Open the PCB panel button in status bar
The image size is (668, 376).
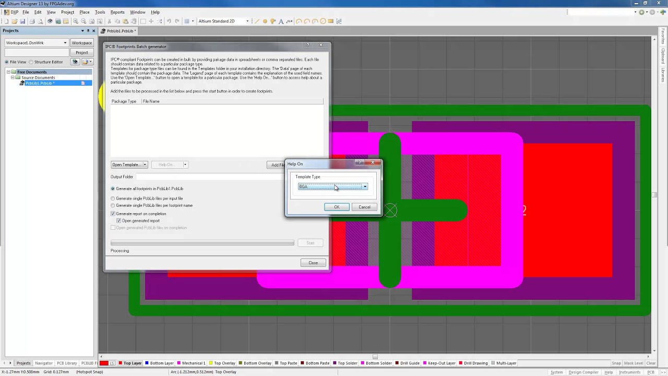[x=651, y=372]
